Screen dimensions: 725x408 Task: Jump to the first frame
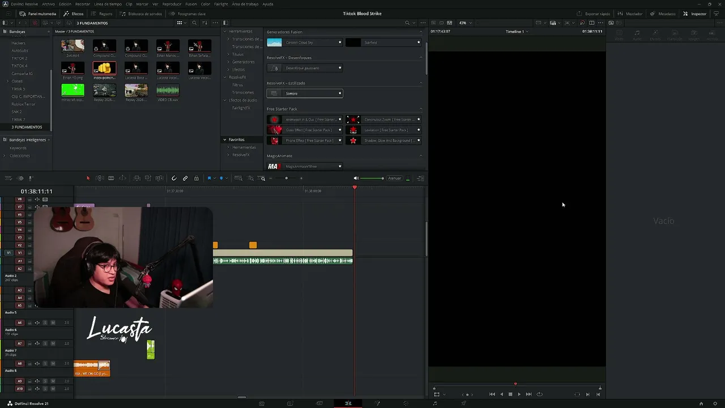[x=492, y=394]
